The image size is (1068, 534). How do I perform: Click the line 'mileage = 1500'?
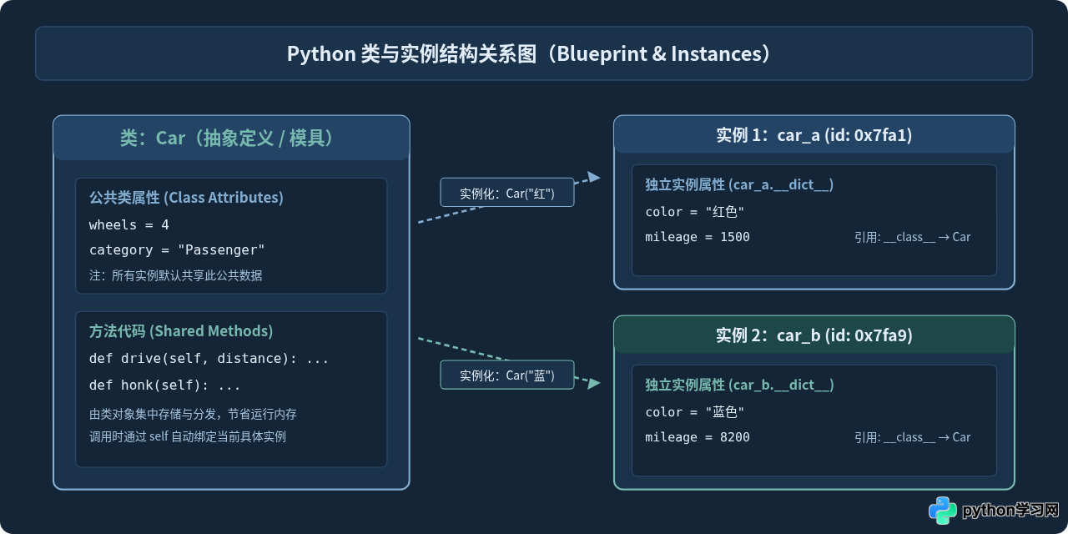pyautogui.click(x=698, y=237)
